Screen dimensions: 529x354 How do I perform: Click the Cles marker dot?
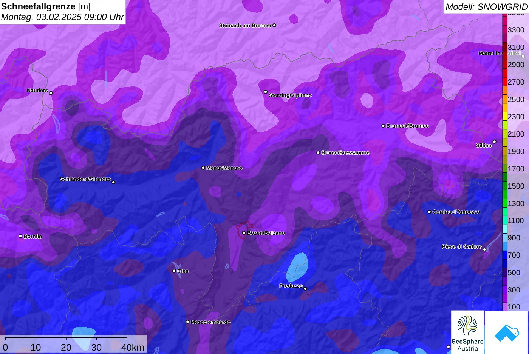[174, 271]
